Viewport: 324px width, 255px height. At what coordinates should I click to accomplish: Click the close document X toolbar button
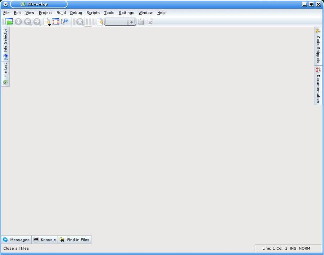(150, 22)
